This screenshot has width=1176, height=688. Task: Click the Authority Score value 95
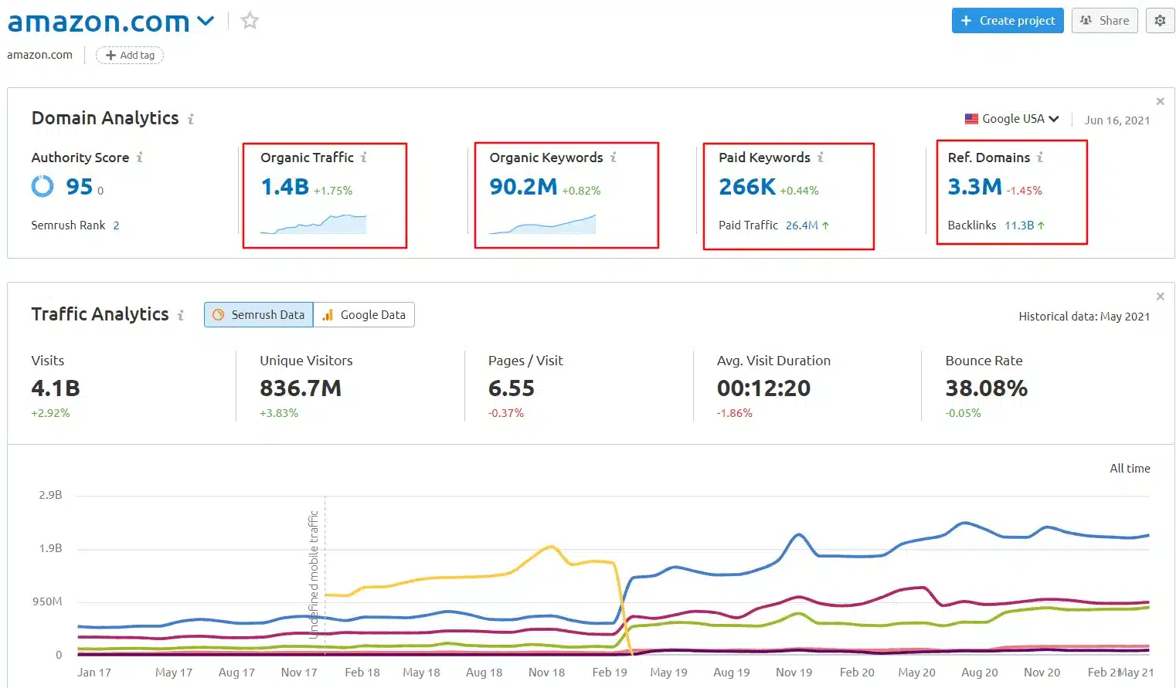(x=79, y=187)
